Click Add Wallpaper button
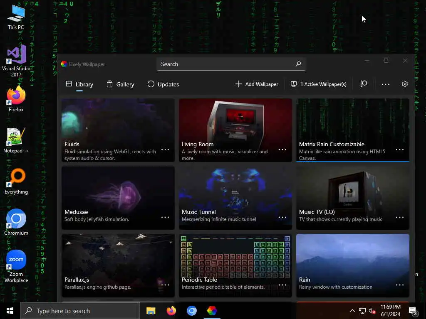Image resolution: width=426 pixels, height=319 pixels. pos(257,84)
